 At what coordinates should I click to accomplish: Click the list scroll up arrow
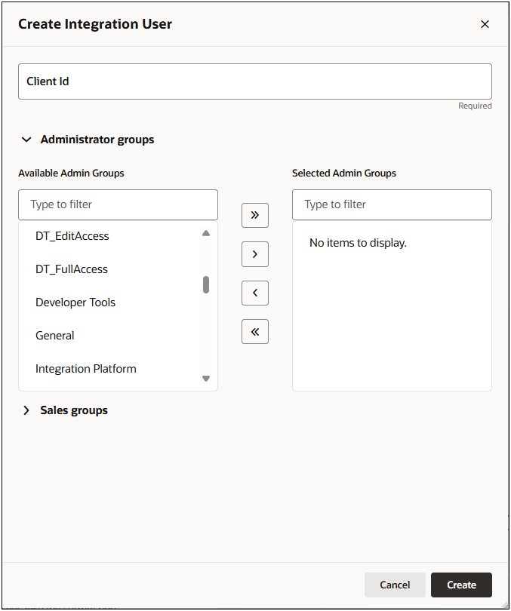[x=206, y=233]
